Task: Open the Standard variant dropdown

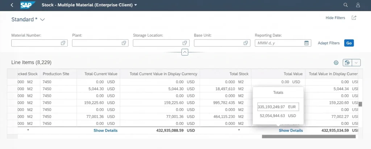Action: pyautogui.click(x=43, y=19)
